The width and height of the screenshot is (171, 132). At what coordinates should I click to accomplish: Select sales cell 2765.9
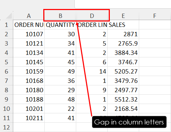point(123,43)
